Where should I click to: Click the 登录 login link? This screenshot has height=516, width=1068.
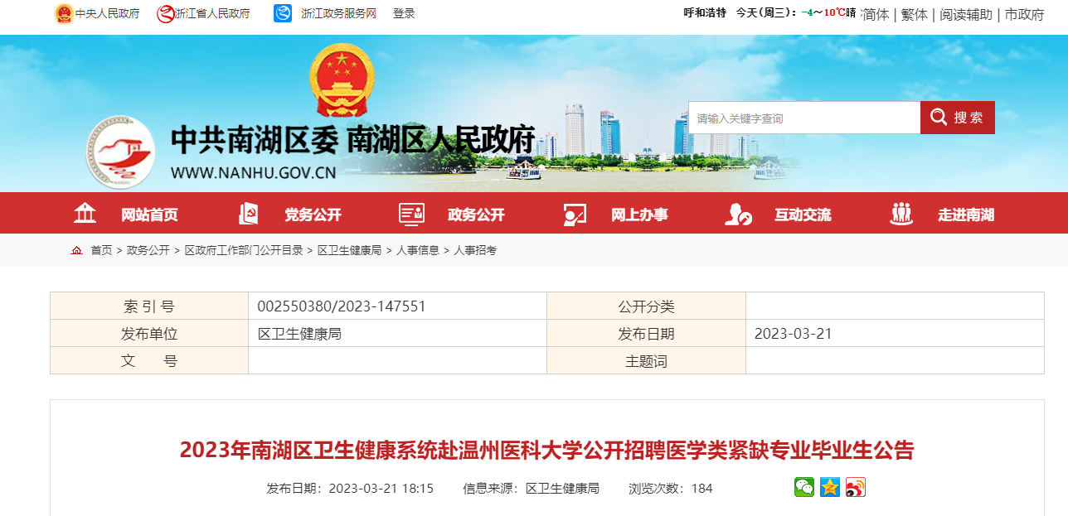tap(404, 14)
